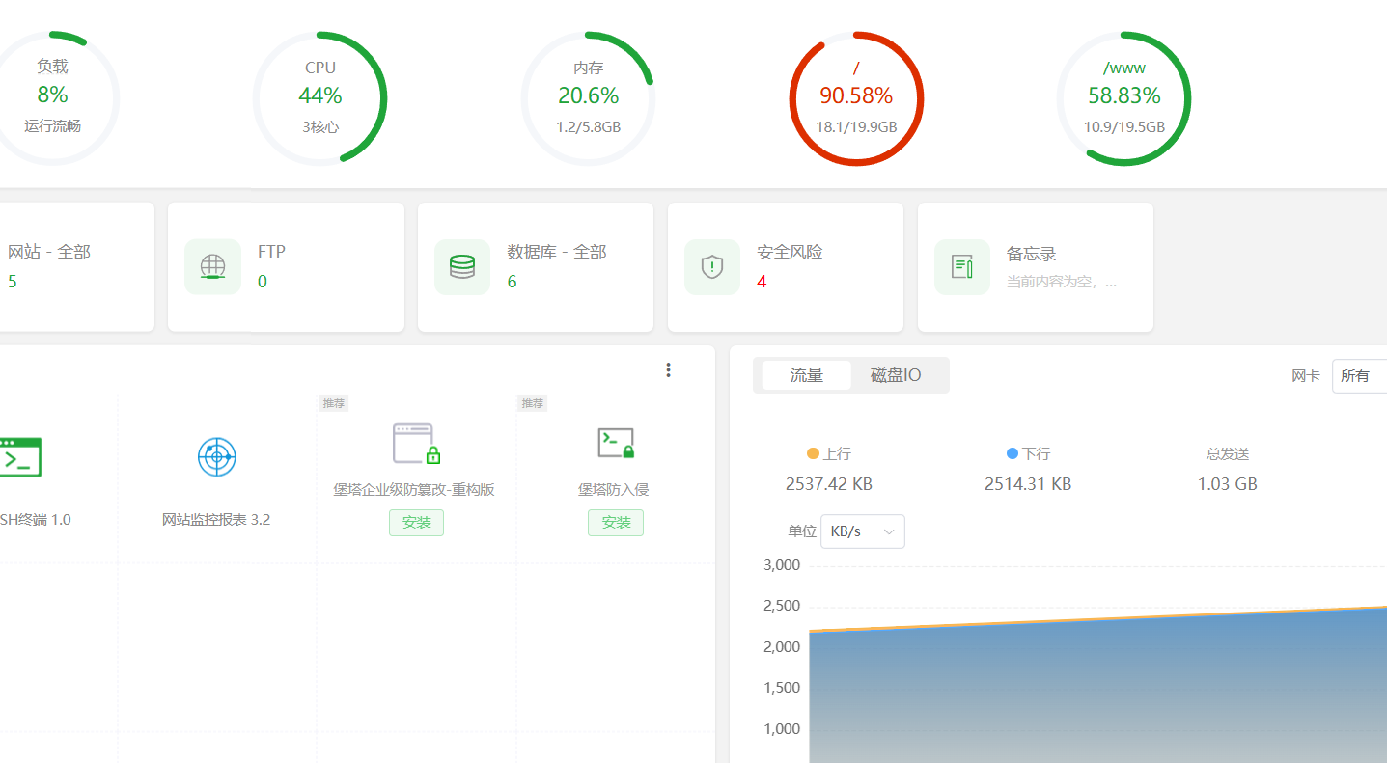1387x763 pixels.
Task: Click the enterprise tamper-proof window lock icon
Action: [x=416, y=444]
